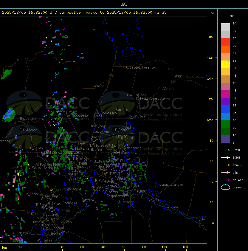Click the cyan 50YD arrow legend icon
Screen dimensions: 248x251
click(225, 150)
